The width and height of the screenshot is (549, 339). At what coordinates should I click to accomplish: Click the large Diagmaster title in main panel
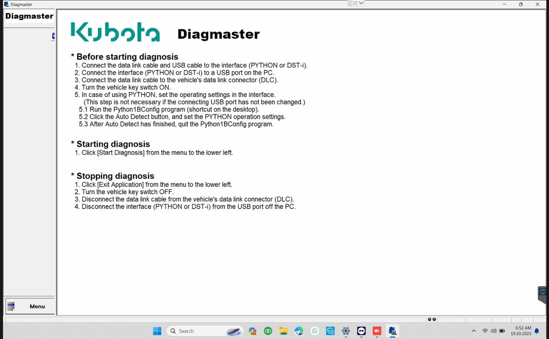219,34
